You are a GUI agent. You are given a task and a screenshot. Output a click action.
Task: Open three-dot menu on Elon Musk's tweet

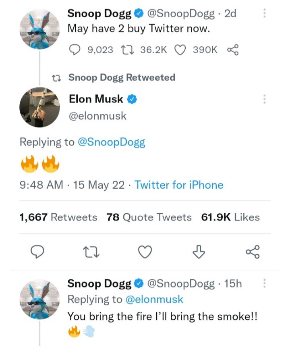click(264, 99)
